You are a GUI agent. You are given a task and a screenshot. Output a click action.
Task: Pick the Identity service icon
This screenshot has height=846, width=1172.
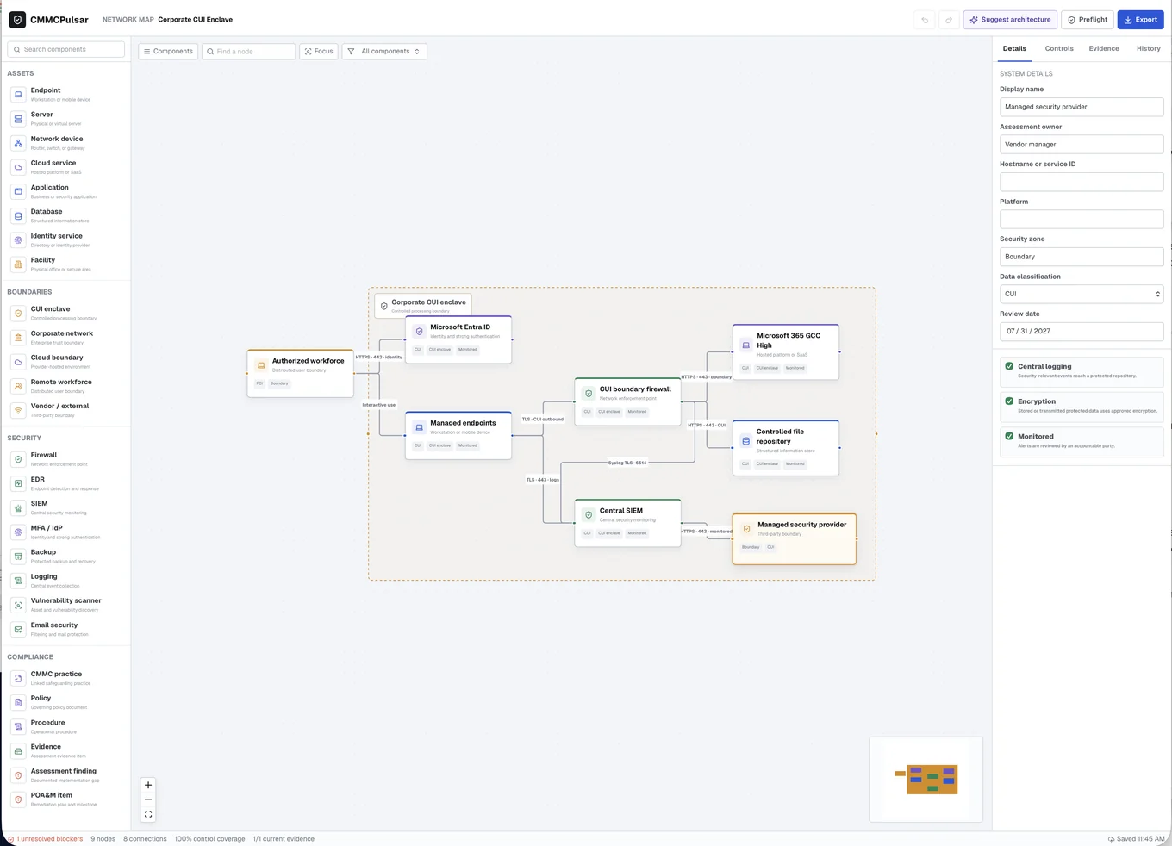click(18, 240)
